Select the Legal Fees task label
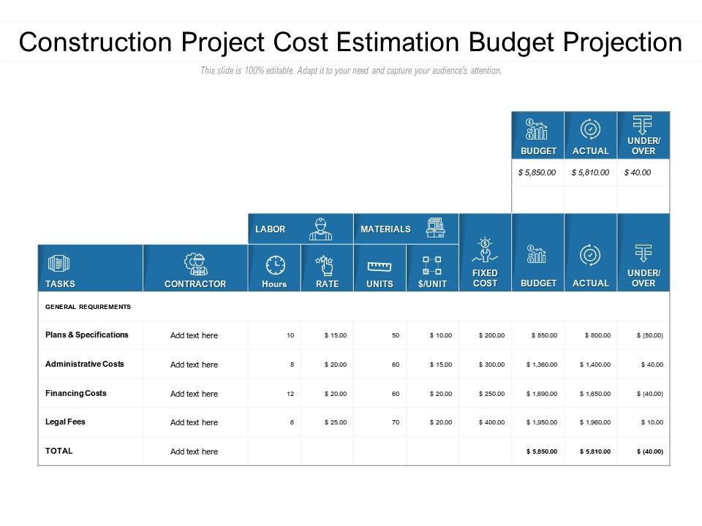This screenshot has height=526, width=702. 65,422
